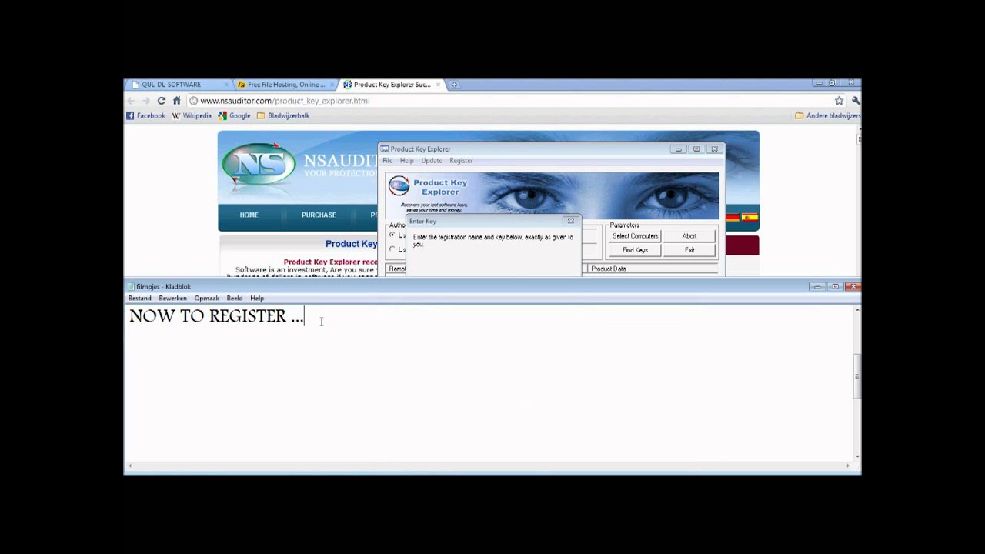Click Kladblok scroll up arrow

point(857,309)
